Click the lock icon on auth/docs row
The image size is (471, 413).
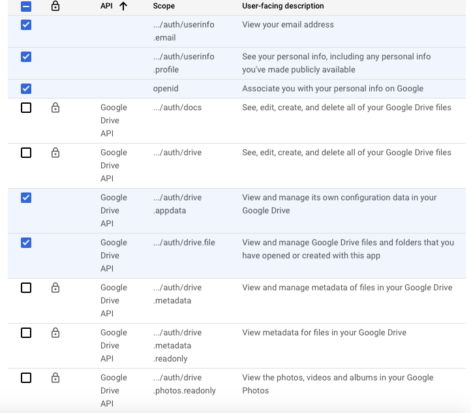point(55,108)
